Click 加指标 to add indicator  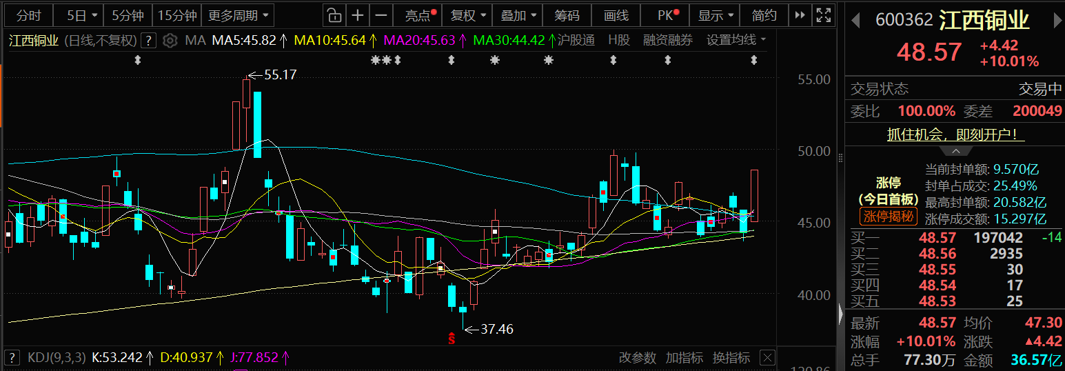click(x=684, y=358)
